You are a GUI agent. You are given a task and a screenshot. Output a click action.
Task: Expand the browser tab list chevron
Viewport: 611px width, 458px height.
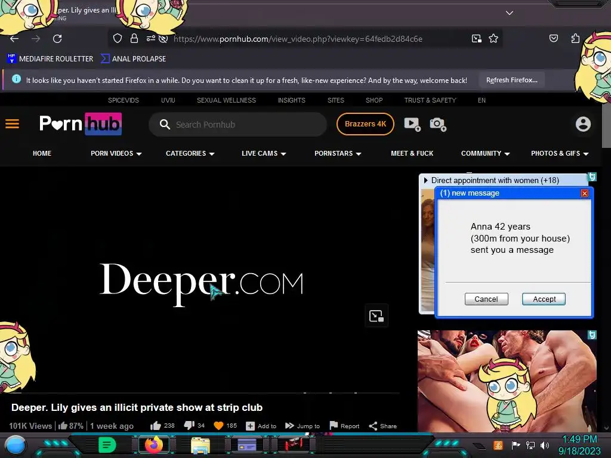click(x=509, y=13)
